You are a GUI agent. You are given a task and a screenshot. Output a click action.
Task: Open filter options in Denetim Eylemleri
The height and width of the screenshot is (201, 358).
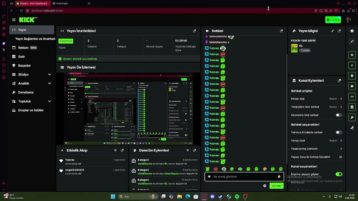pyautogui.click(x=188, y=150)
